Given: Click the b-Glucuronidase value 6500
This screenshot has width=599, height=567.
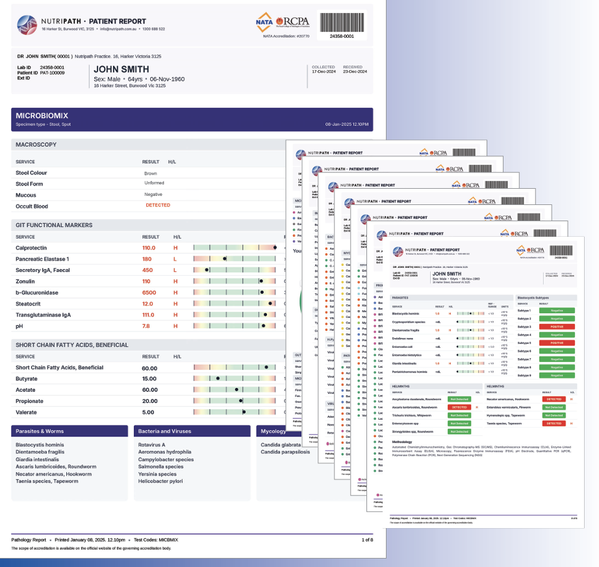Looking at the screenshot, I should tap(149, 293).
